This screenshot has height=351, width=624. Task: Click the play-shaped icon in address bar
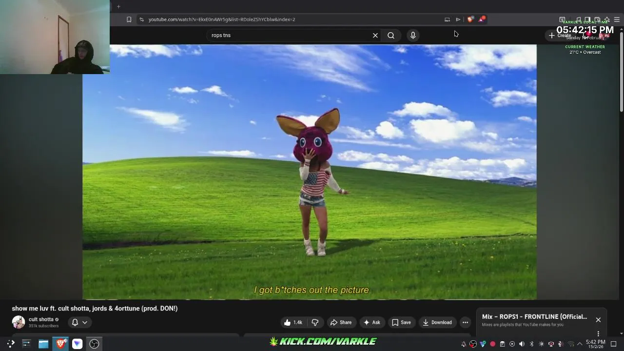(458, 19)
